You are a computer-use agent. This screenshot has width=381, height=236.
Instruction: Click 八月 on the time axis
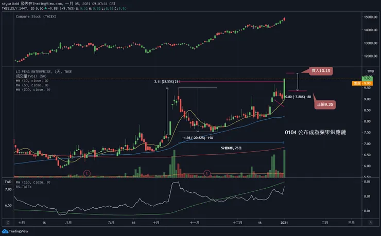68,223
